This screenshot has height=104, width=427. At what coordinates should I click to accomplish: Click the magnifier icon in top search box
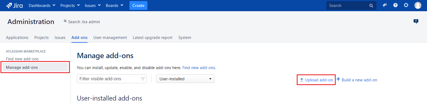pos(371,6)
